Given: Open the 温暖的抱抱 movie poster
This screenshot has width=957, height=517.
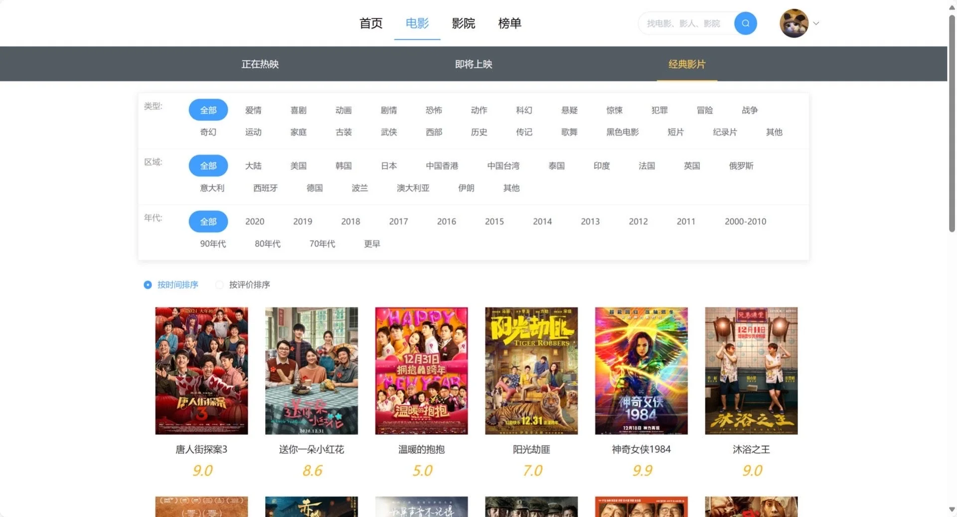Looking at the screenshot, I should (421, 371).
